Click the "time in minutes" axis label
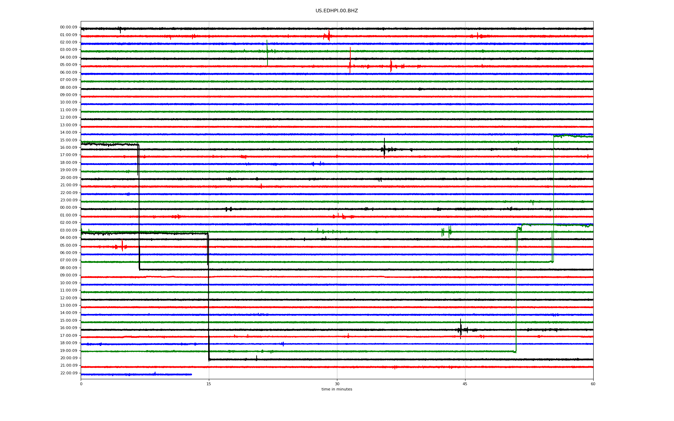 tap(336, 389)
